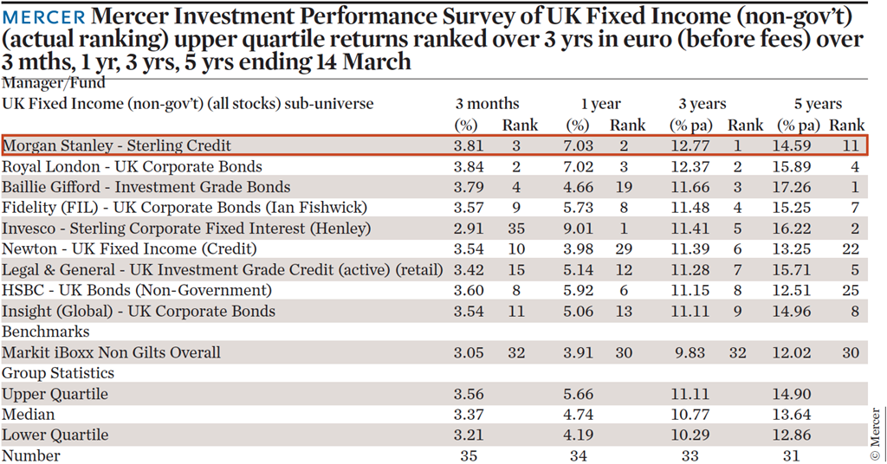Click Royal London - UK Corporate Bonds
The height and width of the screenshot is (464, 887).
pyautogui.click(x=132, y=167)
